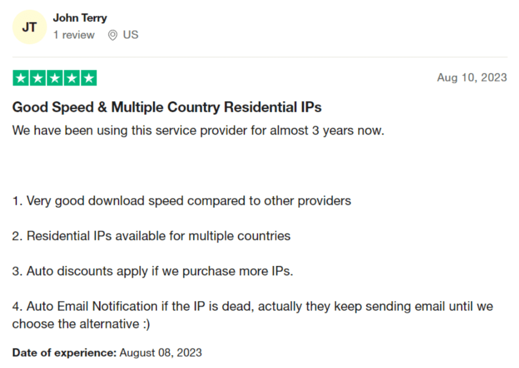Click the "Date of experience" label
The height and width of the screenshot is (368, 519).
click(x=64, y=353)
